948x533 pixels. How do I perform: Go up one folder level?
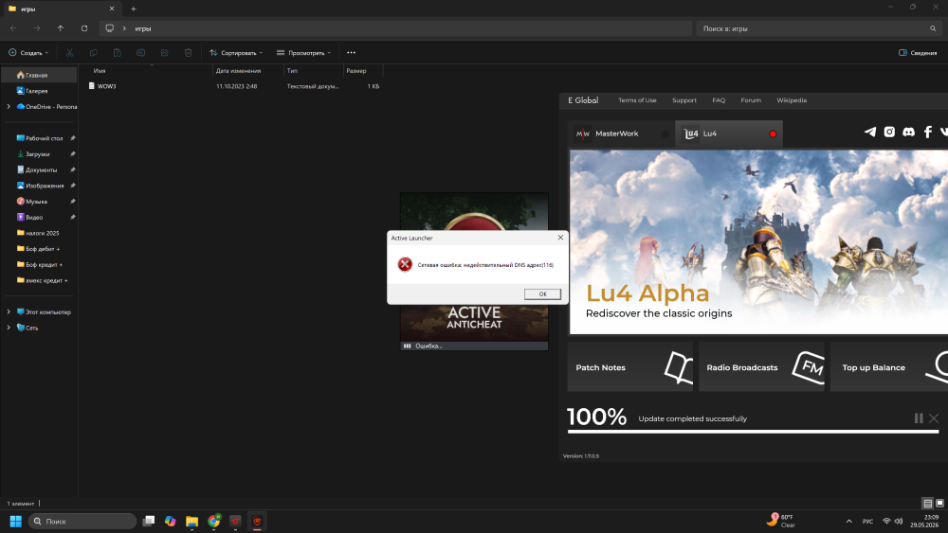(61, 28)
